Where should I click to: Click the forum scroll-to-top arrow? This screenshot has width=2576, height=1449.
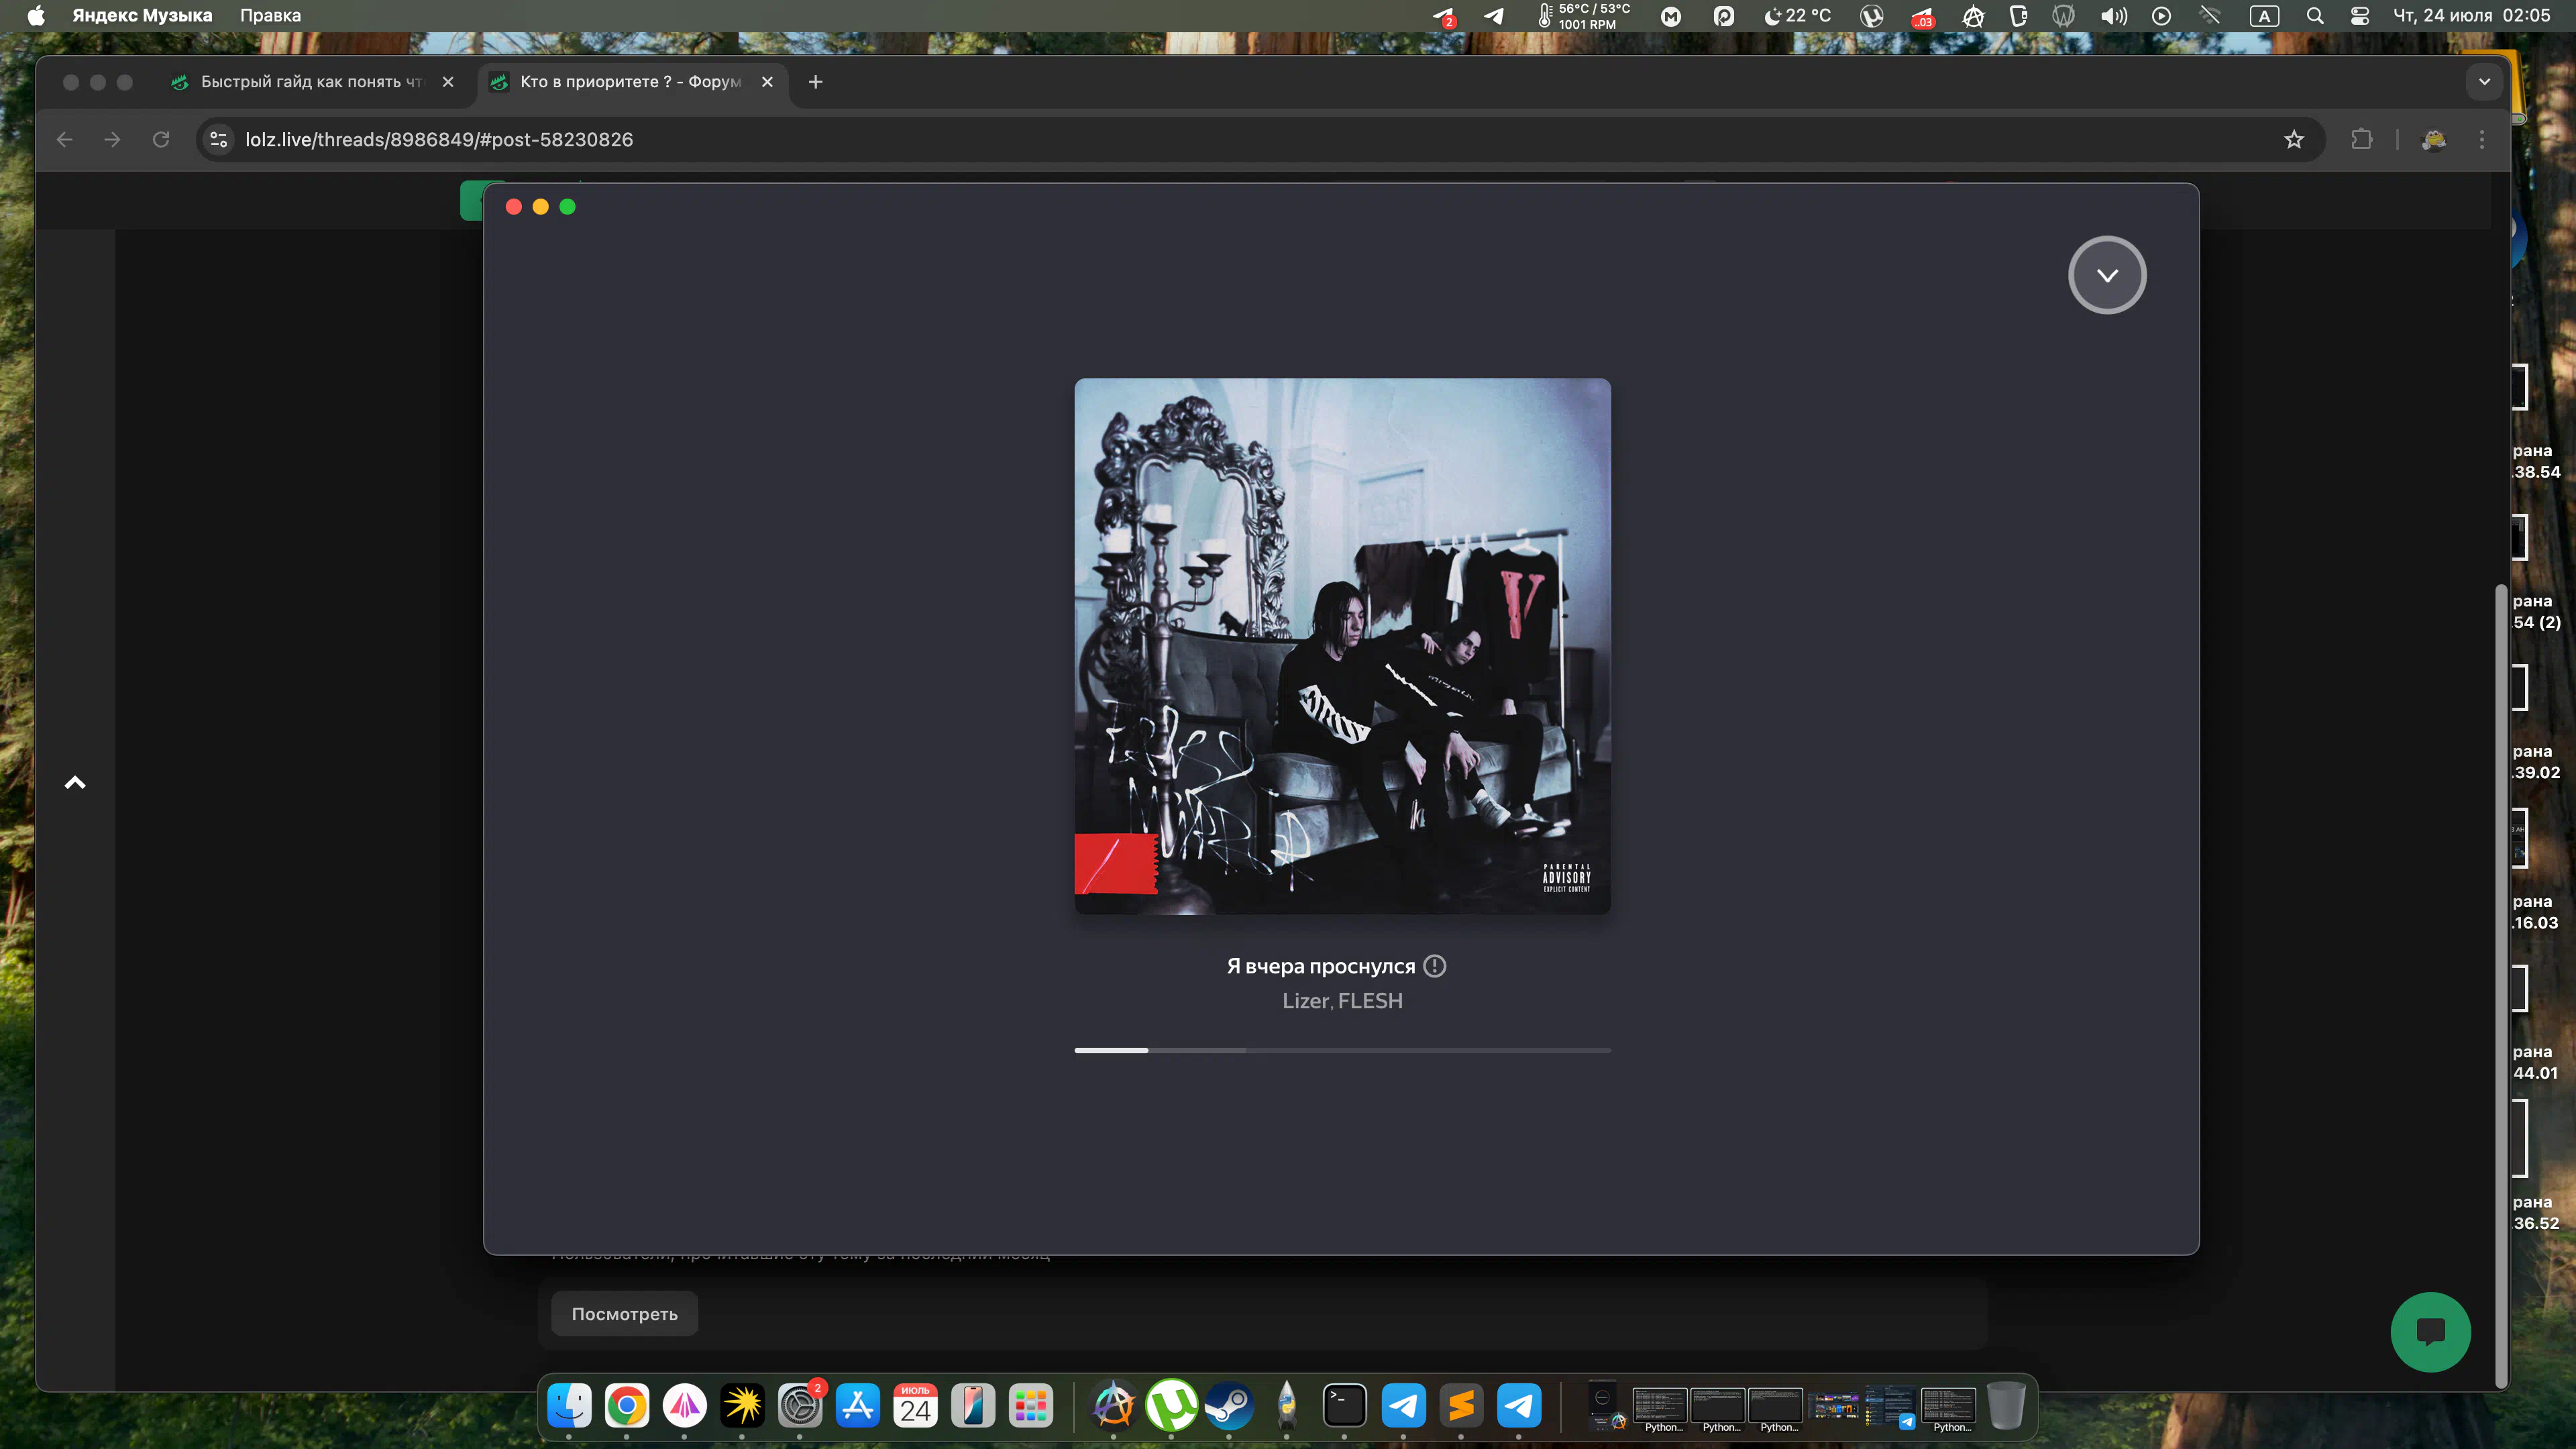pyautogui.click(x=75, y=782)
